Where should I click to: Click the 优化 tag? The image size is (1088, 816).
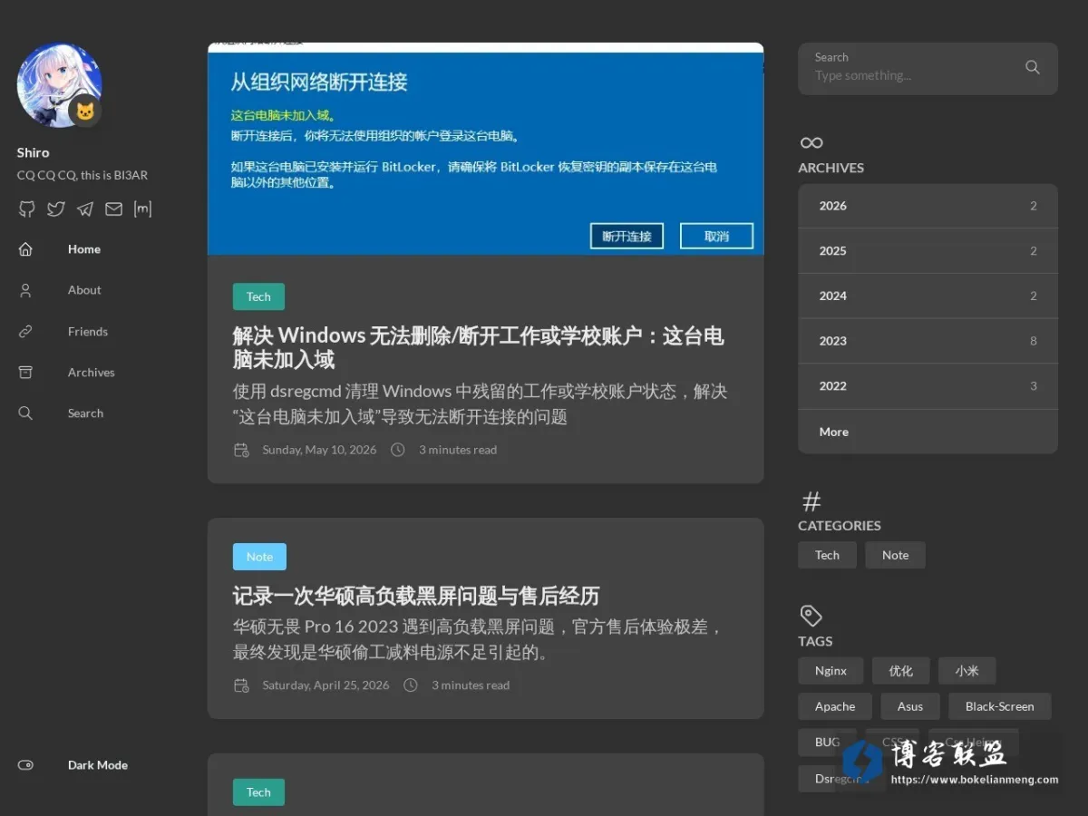pyautogui.click(x=900, y=671)
